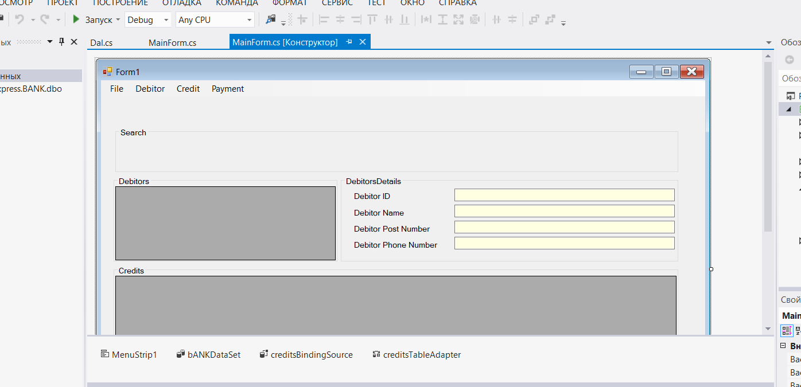
Task: Switch to the MainForm.cs code tab
Action: [x=172, y=42]
